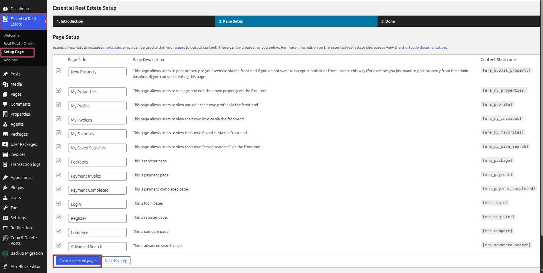Open Media via its sidebar icon
Screen dimensions: 543x273
pos(5,84)
